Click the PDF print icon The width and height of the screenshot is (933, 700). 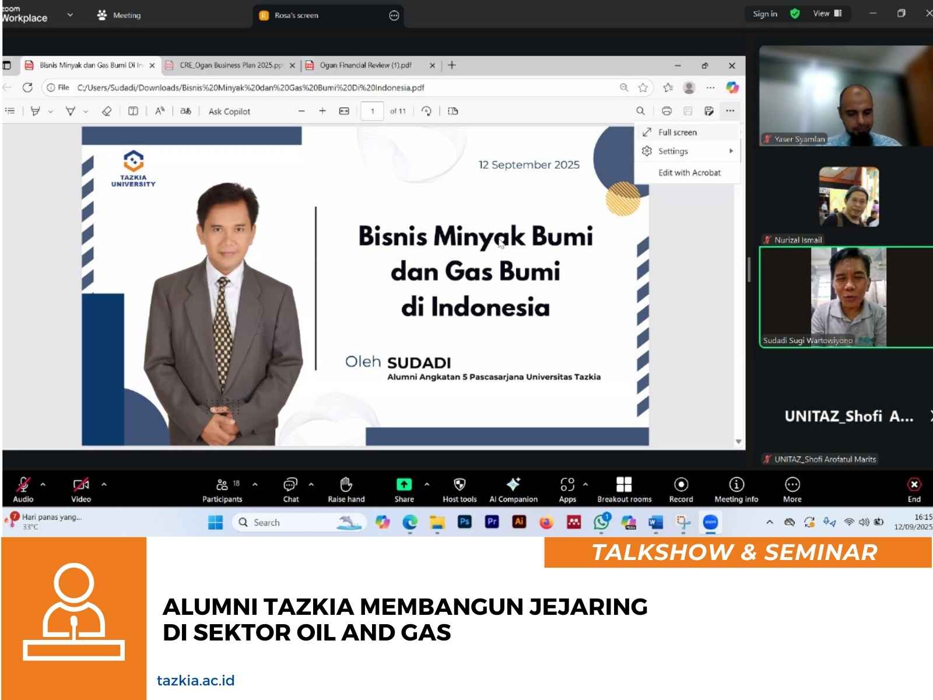click(x=667, y=111)
